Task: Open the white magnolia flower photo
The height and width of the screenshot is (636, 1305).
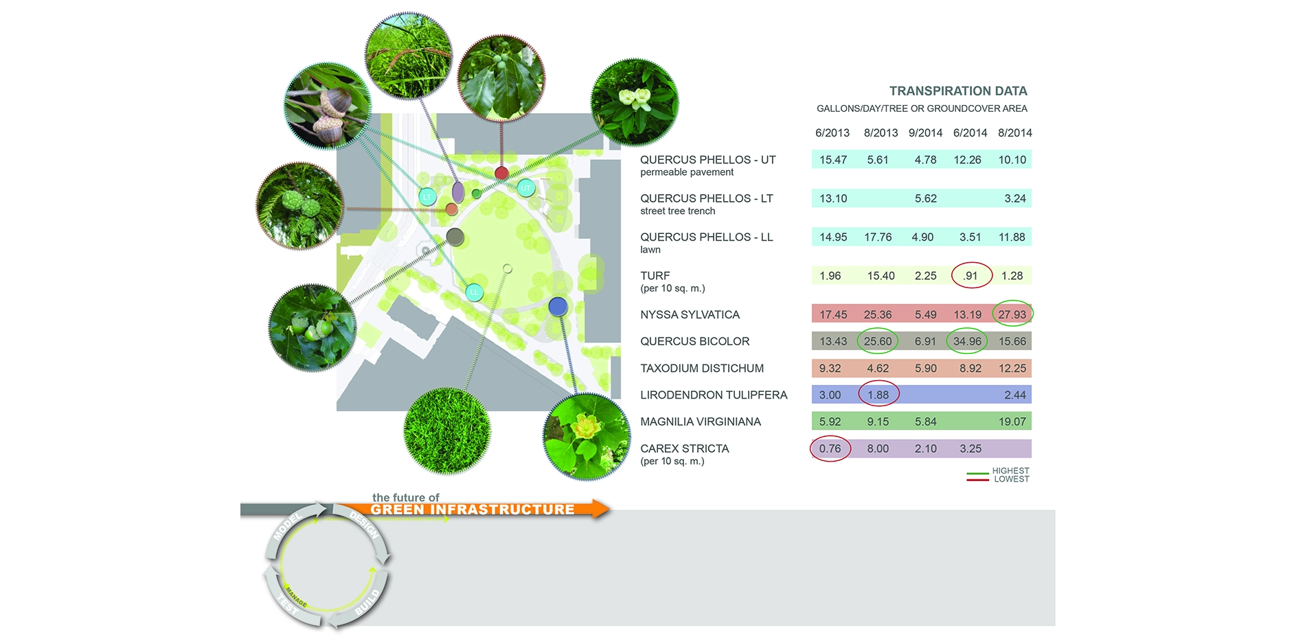Action: (x=634, y=102)
